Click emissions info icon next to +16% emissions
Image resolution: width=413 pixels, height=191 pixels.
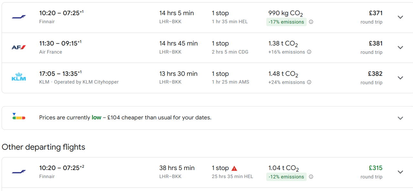309,52
